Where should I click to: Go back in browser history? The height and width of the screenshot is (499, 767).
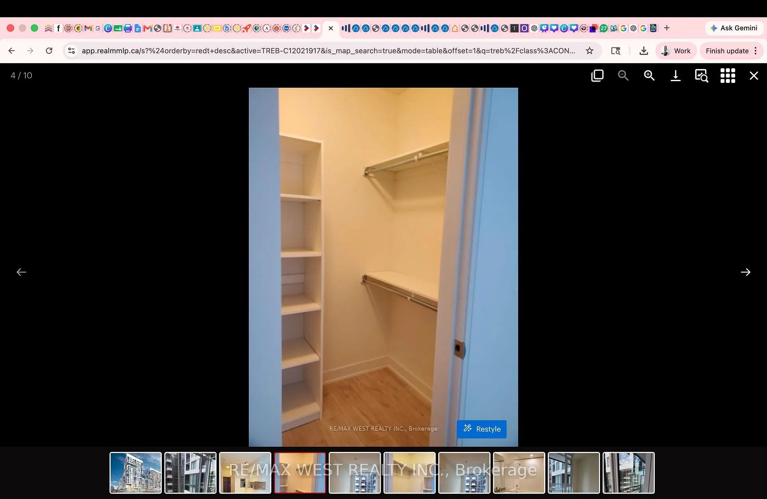tap(12, 51)
